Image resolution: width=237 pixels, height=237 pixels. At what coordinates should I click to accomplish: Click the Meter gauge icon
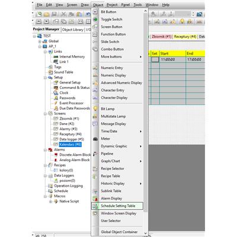point(95,139)
